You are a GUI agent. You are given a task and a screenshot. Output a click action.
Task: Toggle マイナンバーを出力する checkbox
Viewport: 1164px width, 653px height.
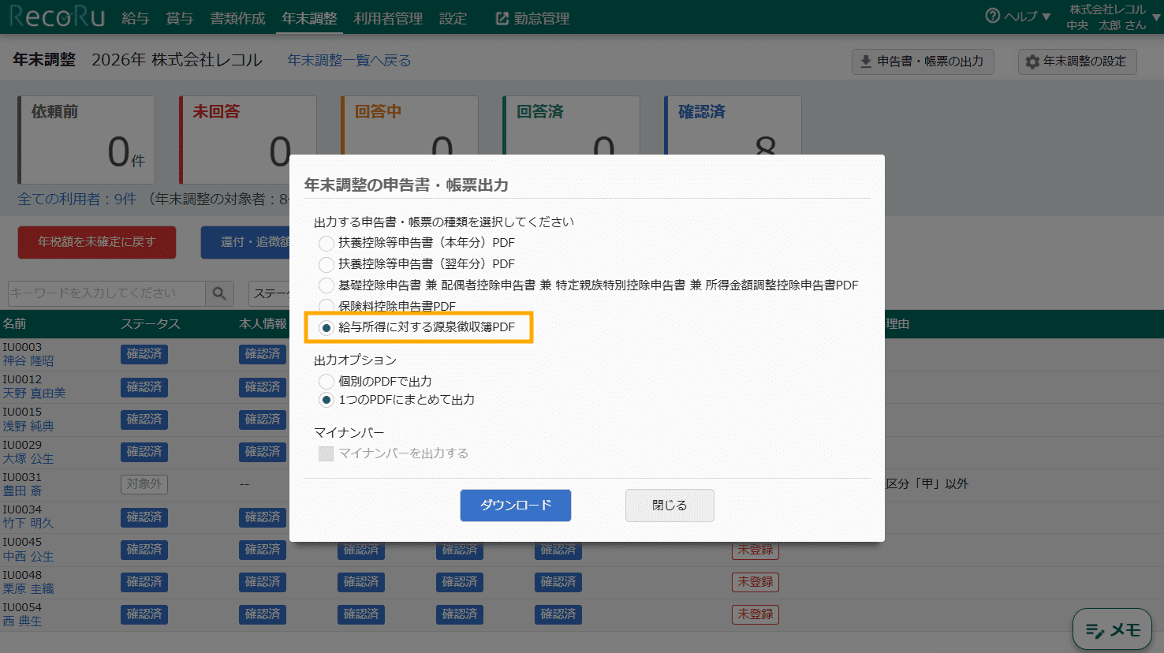tap(326, 453)
